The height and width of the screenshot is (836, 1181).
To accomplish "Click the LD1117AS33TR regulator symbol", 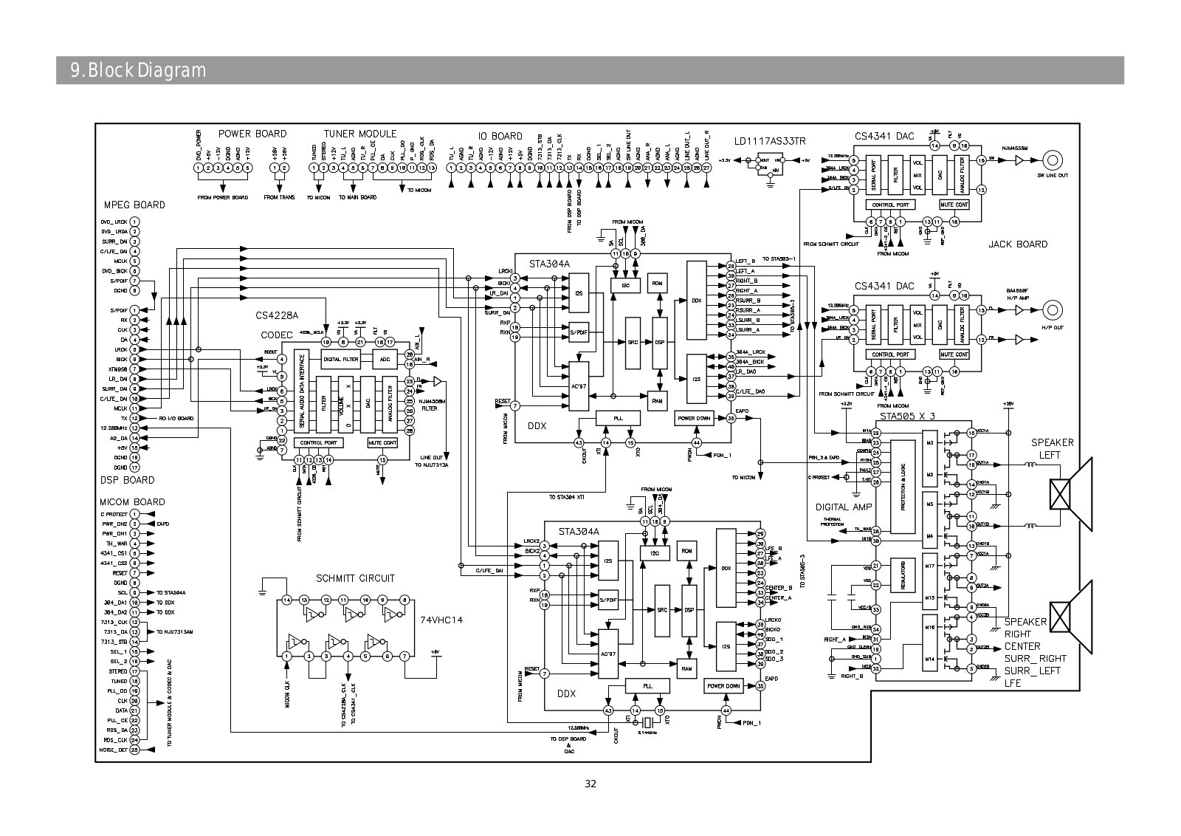I will click(x=771, y=163).
